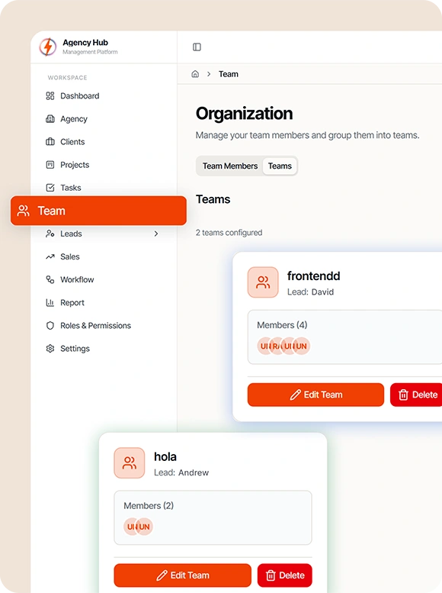Click the 'Lead: Andrew' text
Image resolution: width=442 pixels, height=593 pixels.
[181, 472]
